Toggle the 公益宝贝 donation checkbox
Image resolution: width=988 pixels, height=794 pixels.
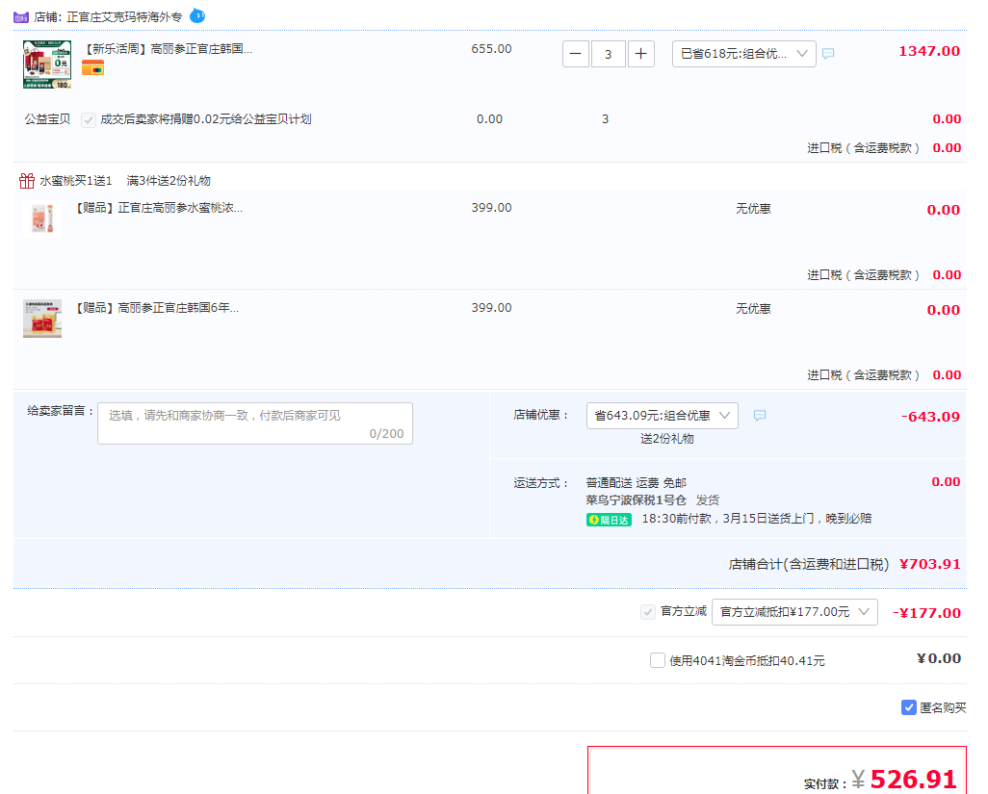point(89,119)
